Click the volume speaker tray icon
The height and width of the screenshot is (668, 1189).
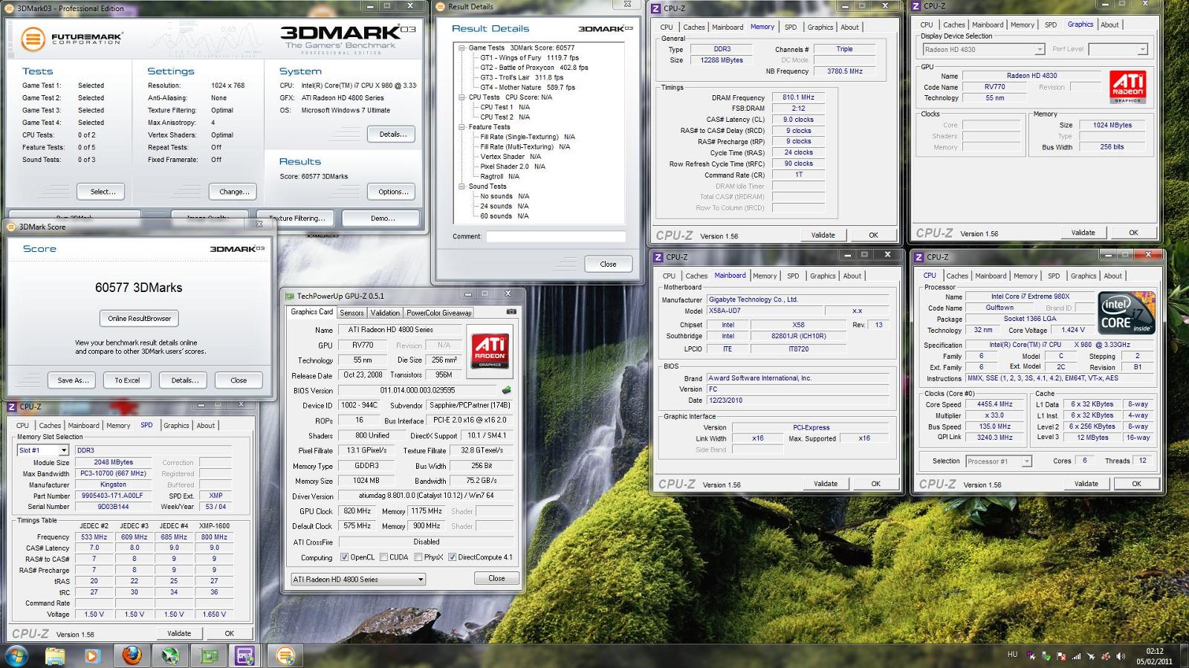click(x=1120, y=656)
